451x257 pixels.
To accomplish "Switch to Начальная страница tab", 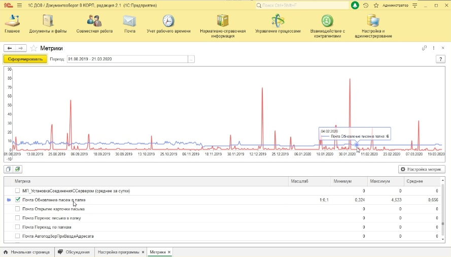I will click(27, 252).
